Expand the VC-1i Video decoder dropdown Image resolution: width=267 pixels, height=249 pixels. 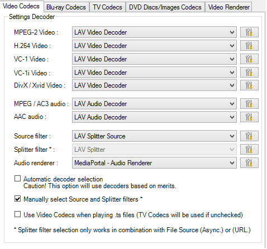[x=154, y=73]
